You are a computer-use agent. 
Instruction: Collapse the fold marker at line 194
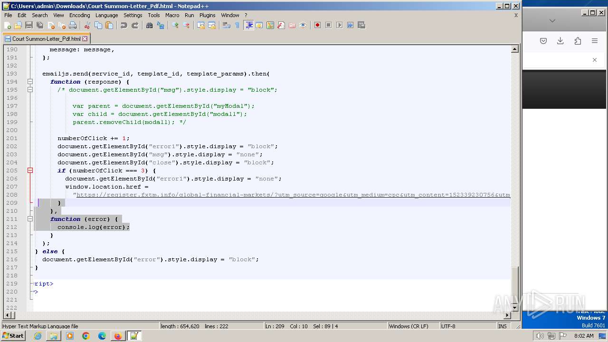point(30,82)
